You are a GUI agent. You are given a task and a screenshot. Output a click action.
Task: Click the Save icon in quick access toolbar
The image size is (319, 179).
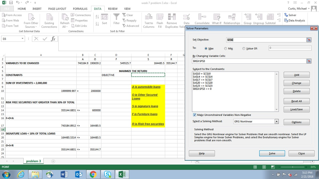11,2
